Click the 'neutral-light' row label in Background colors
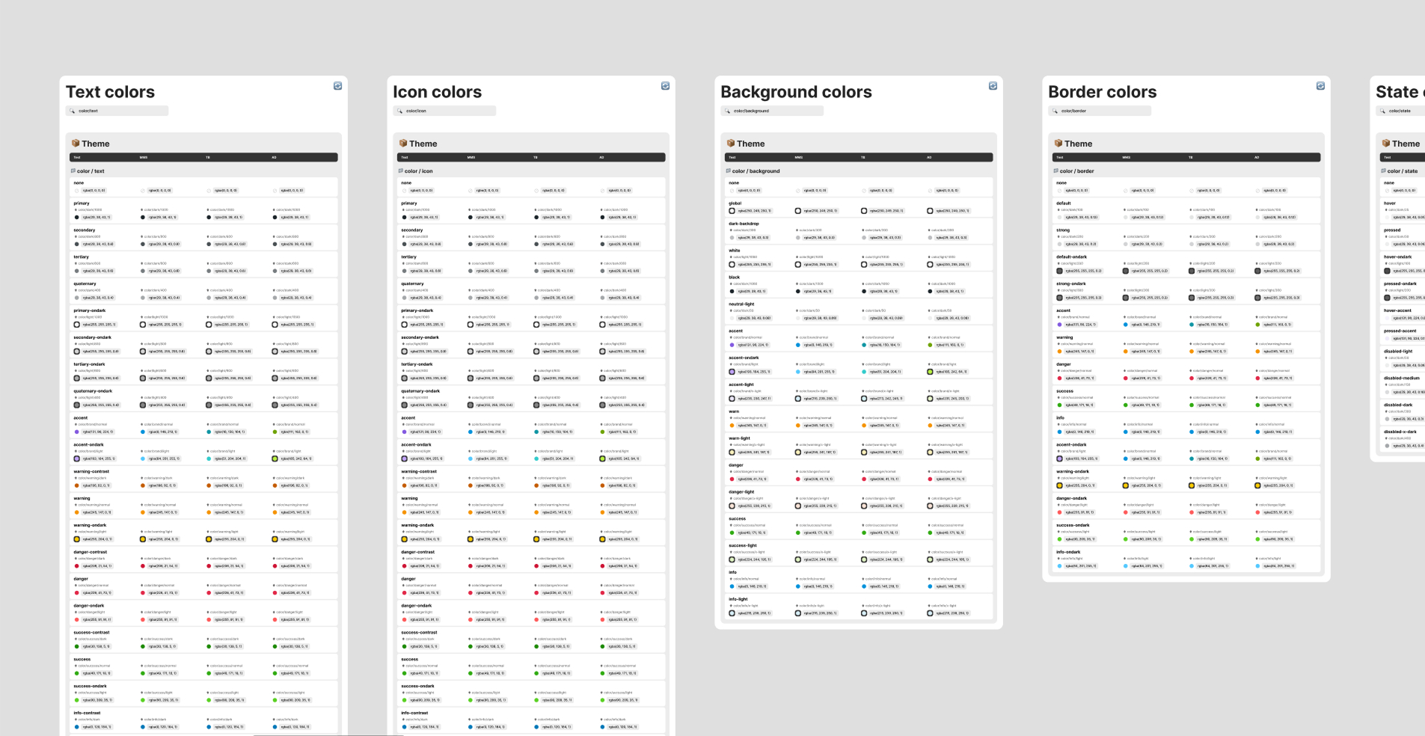Image resolution: width=1425 pixels, height=736 pixels. pos(741,304)
